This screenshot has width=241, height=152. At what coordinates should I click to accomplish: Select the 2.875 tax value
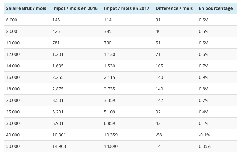coord(58,89)
